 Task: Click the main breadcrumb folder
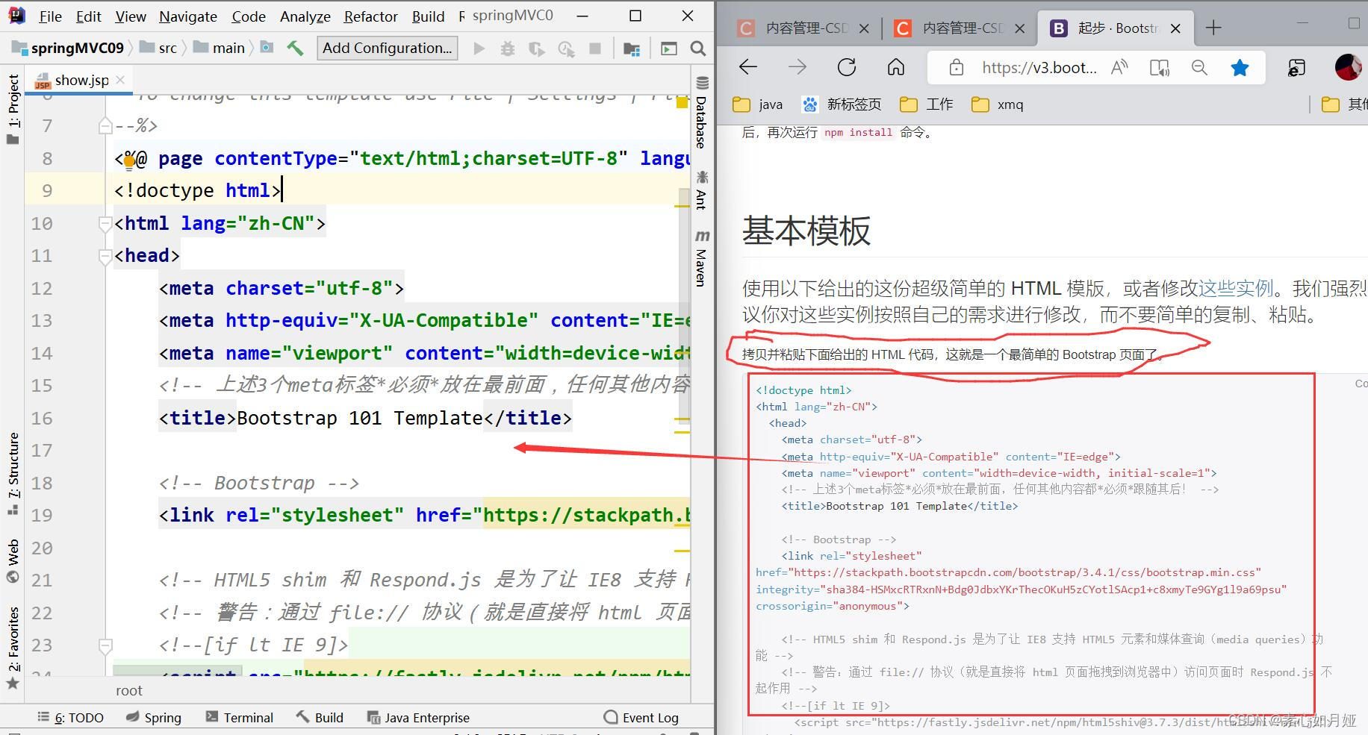[x=220, y=49]
